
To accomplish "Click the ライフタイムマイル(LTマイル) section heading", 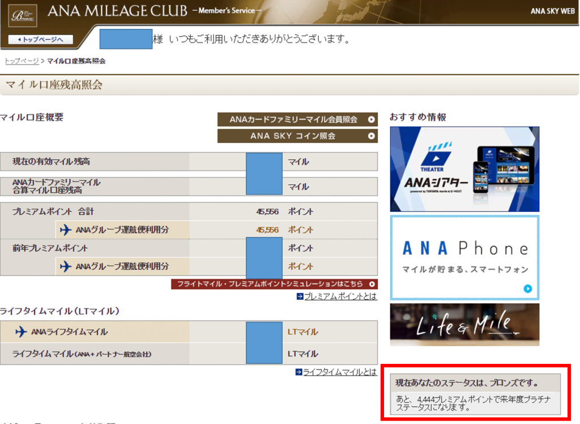I will pyautogui.click(x=60, y=311).
